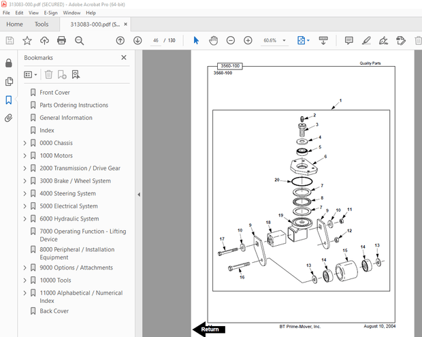The width and height of the screenshot is (422, 337).
Task: Click the 60.6% zoom value field
Action: [270, 41]
